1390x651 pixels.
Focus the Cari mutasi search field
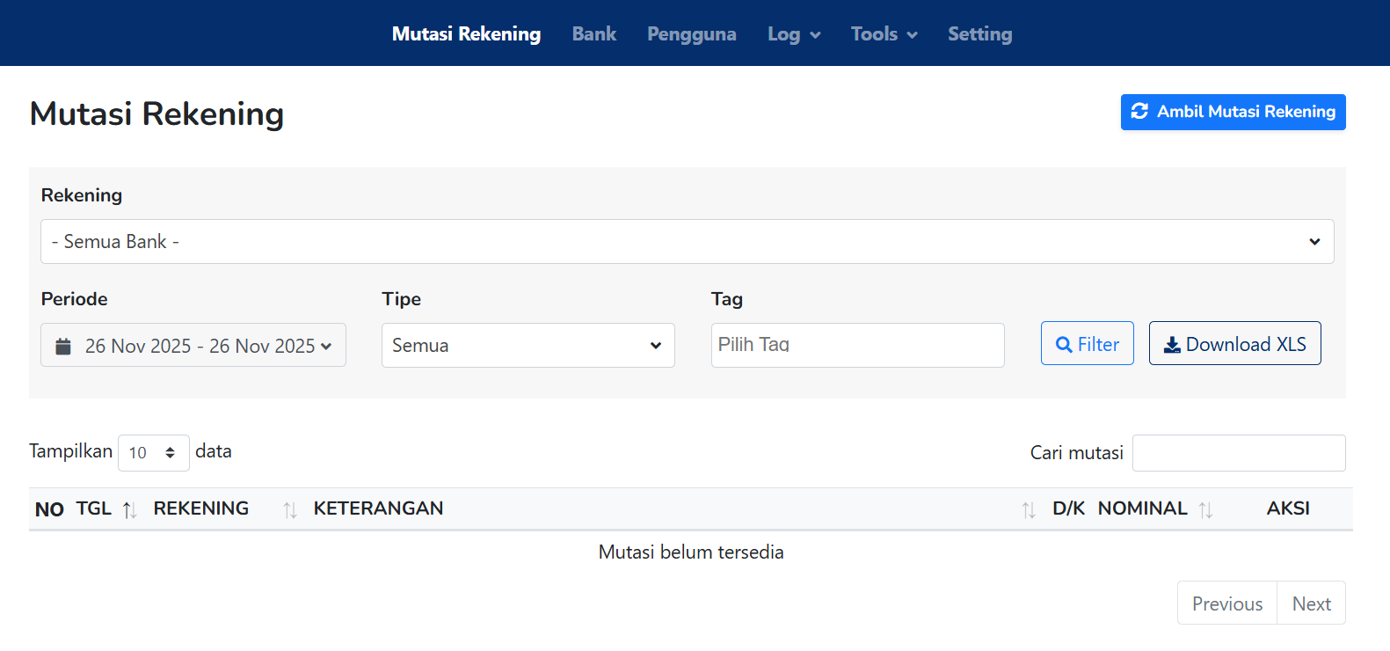pyautogui.click(x=1238, y=453)
